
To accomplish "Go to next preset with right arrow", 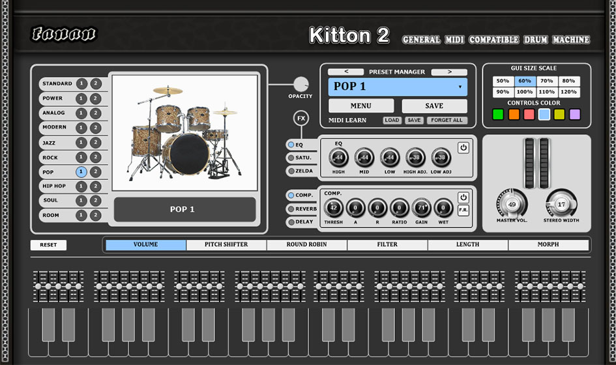I will click(449, 72).
